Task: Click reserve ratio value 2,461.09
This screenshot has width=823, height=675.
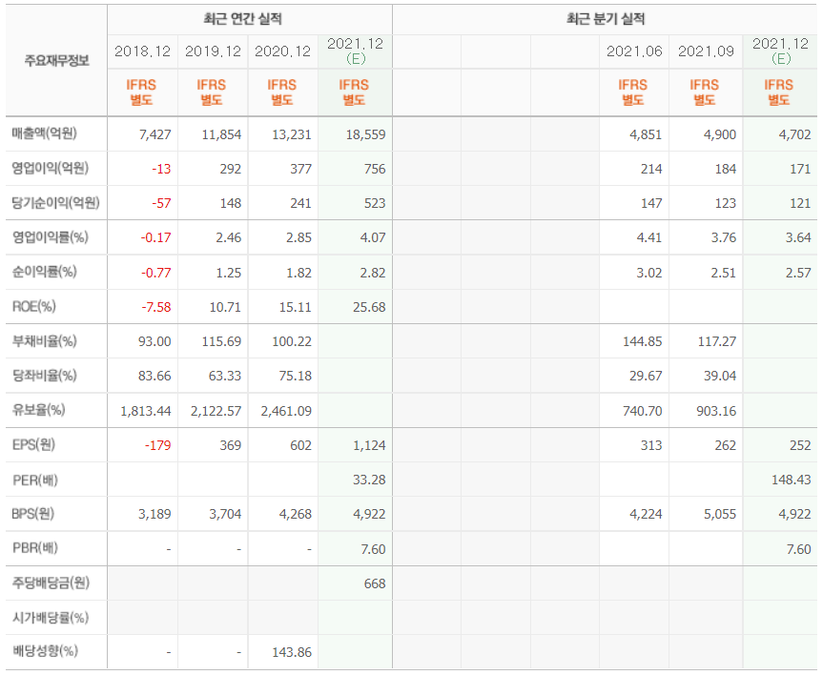Action: click(287, 411)
